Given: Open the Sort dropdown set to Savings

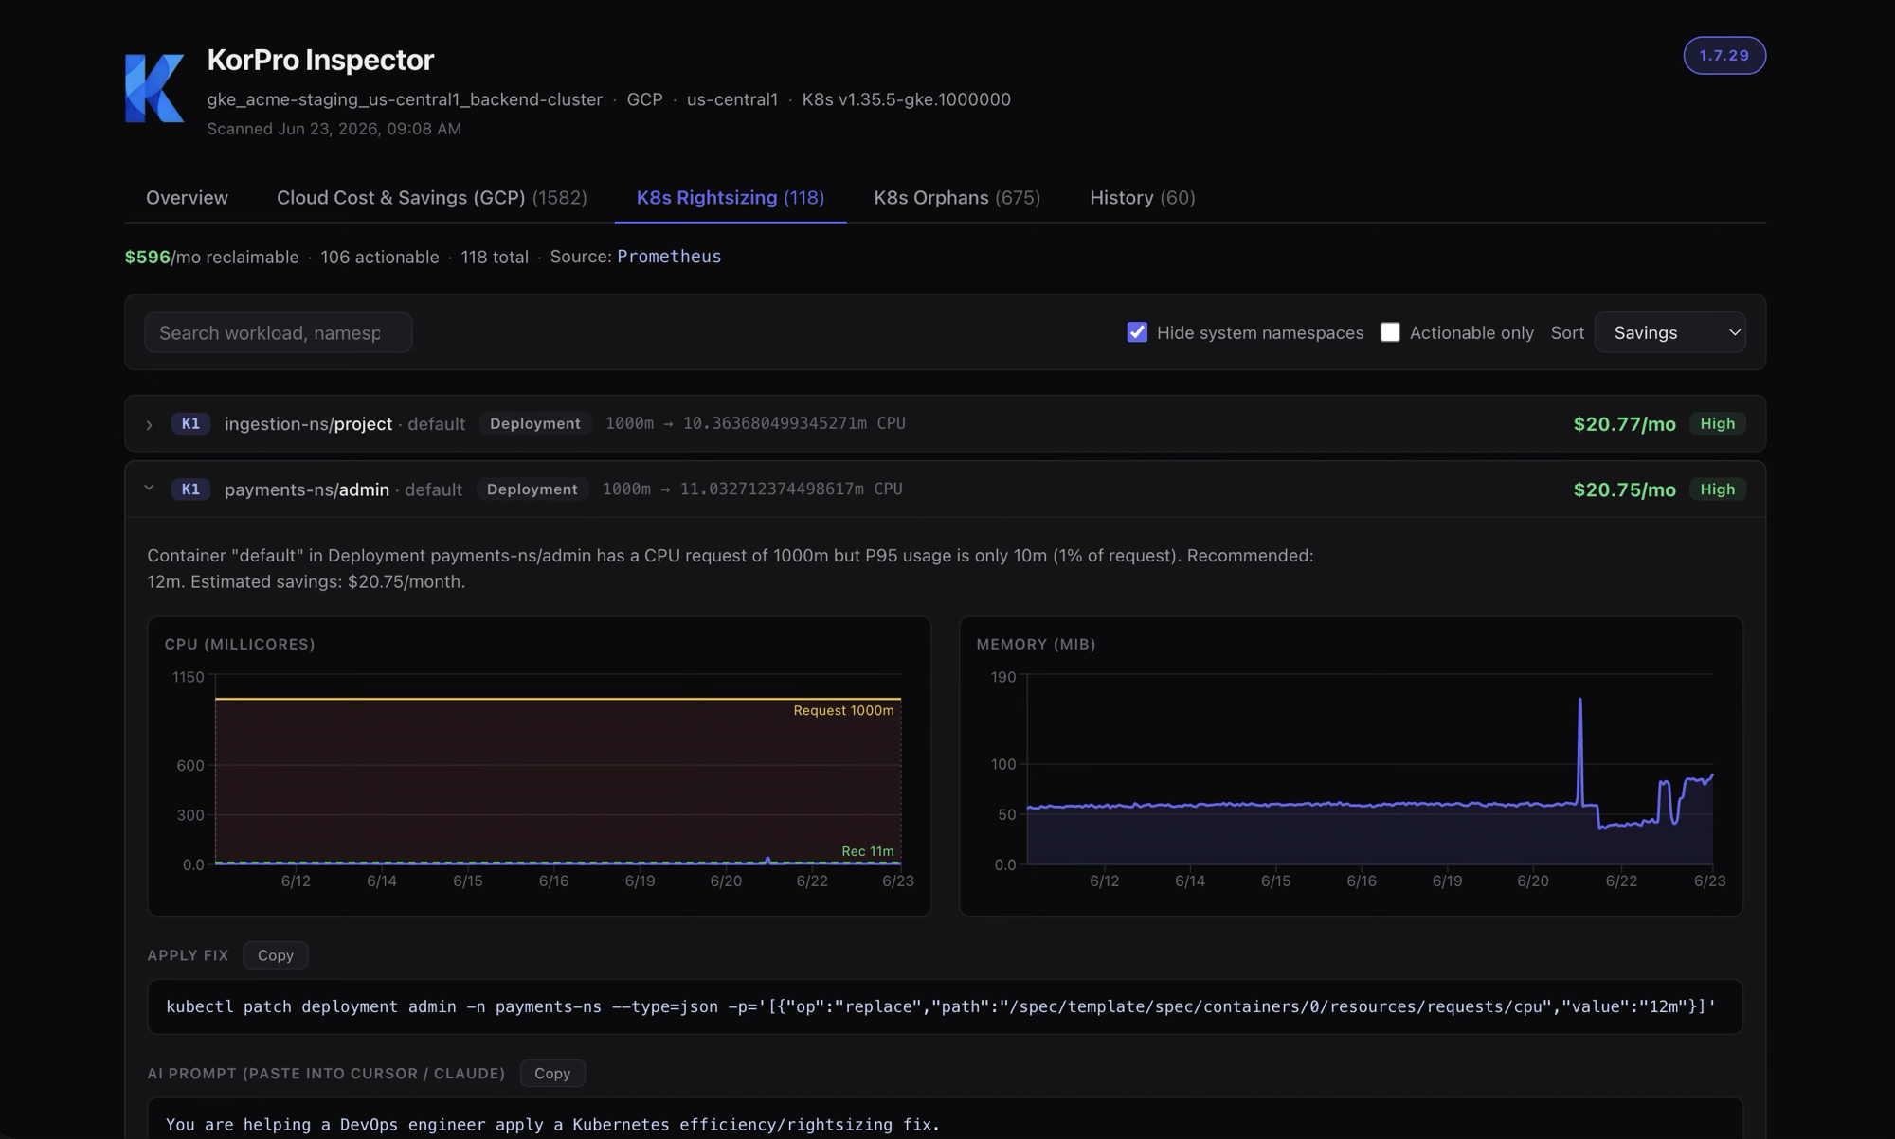Looking at the screenshot, I should (x=1669, y=332).
